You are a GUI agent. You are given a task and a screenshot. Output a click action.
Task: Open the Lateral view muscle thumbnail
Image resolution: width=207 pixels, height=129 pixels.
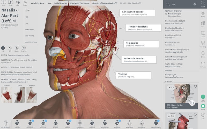(19, 95)
